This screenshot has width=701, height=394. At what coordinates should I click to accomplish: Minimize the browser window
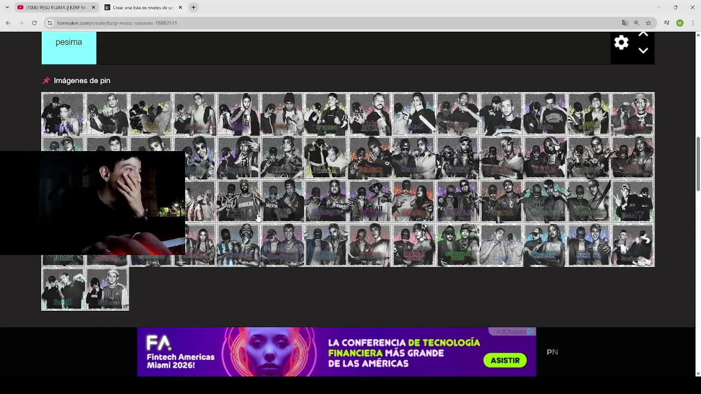click(659, 7)
